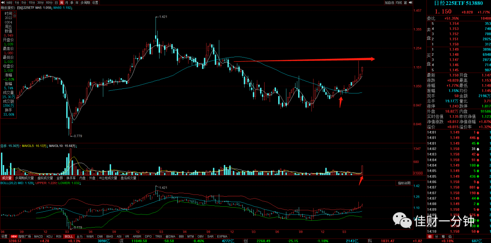Switch to 月 monthly K-line
Screen dimensions: 491x243
tap(67, 3)
